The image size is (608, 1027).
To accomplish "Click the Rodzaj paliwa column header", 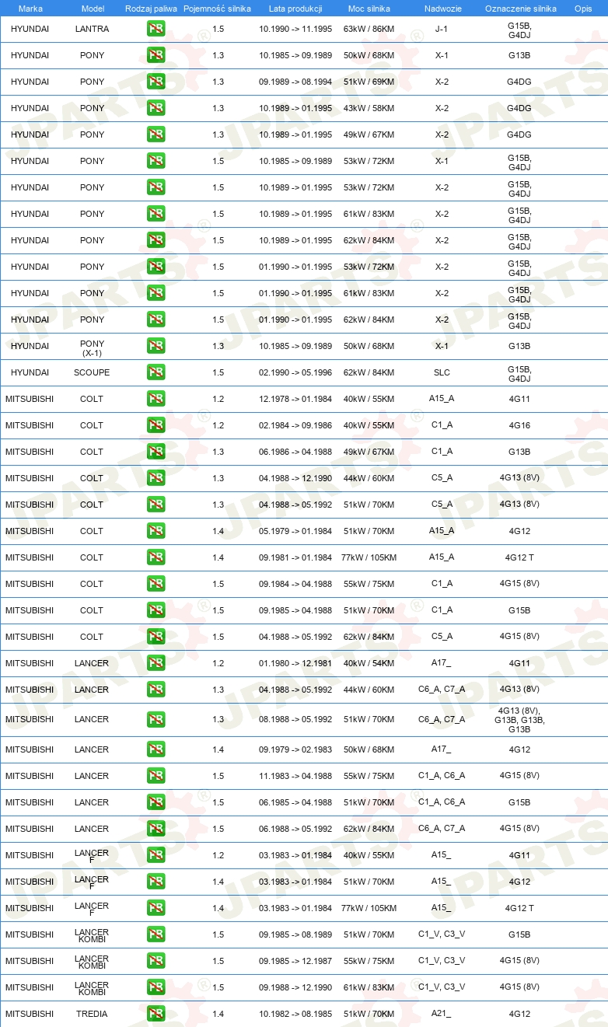I will [151, 9].
